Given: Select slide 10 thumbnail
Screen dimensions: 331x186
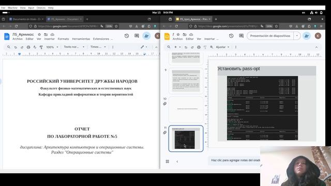Looking at the screenshot, I should pyautogui.click(x=186, y=110).
